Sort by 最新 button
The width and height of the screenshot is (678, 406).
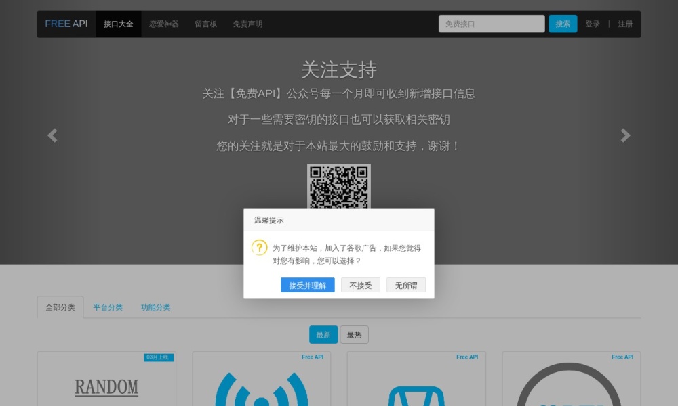(x=323, y=335)
